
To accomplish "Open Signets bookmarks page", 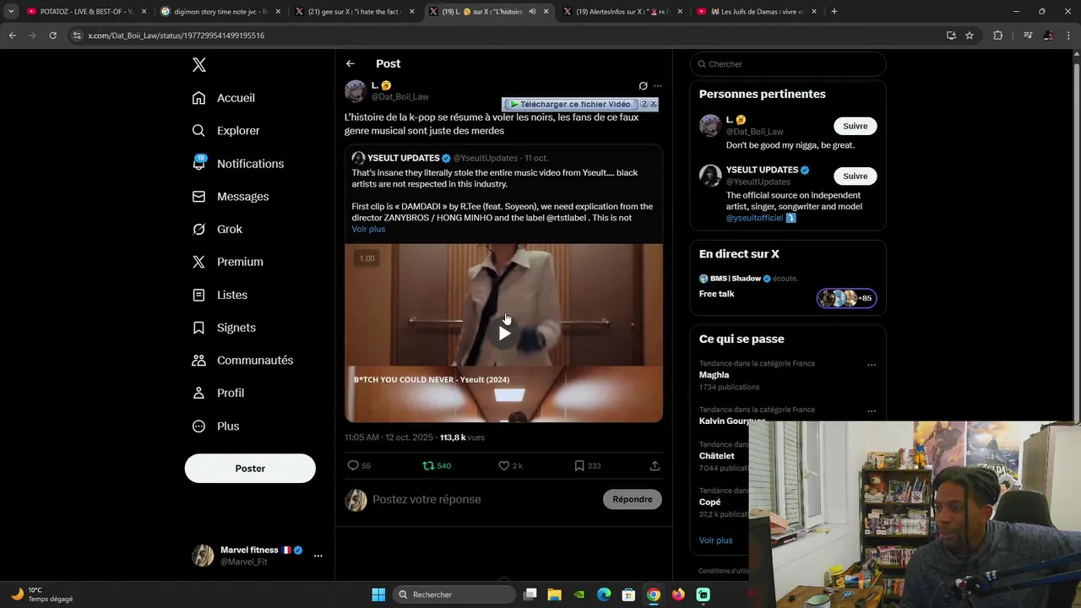I will coord(224,328).
